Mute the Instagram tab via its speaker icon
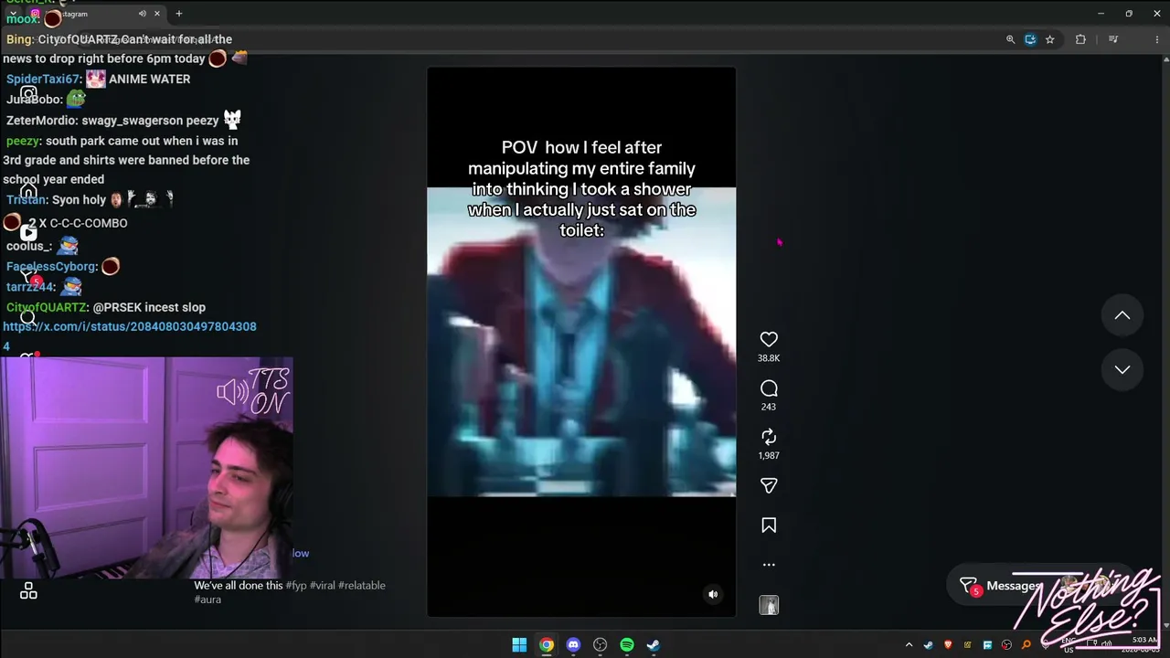Screen dimensions: 1170x658 pyautogui.click(x=142, y=14)
